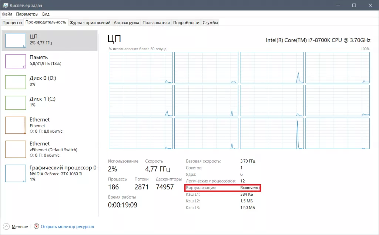This screenshot has width=379, height=235.
Task: Open the Подробности tab
Action: tap(186, 23)
